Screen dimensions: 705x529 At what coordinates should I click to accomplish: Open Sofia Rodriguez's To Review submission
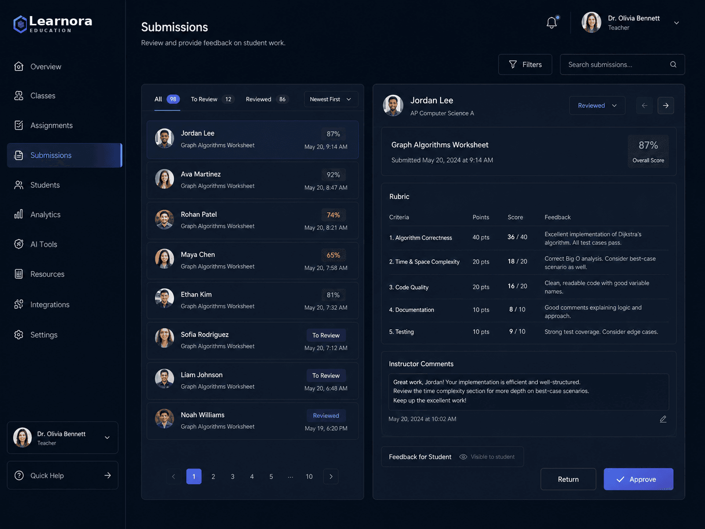point(253,340)
